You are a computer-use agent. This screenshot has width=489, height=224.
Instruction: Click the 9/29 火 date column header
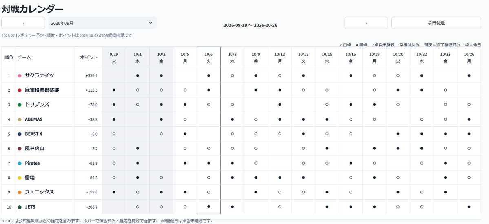pyautogui.click(x=114, y=58)
